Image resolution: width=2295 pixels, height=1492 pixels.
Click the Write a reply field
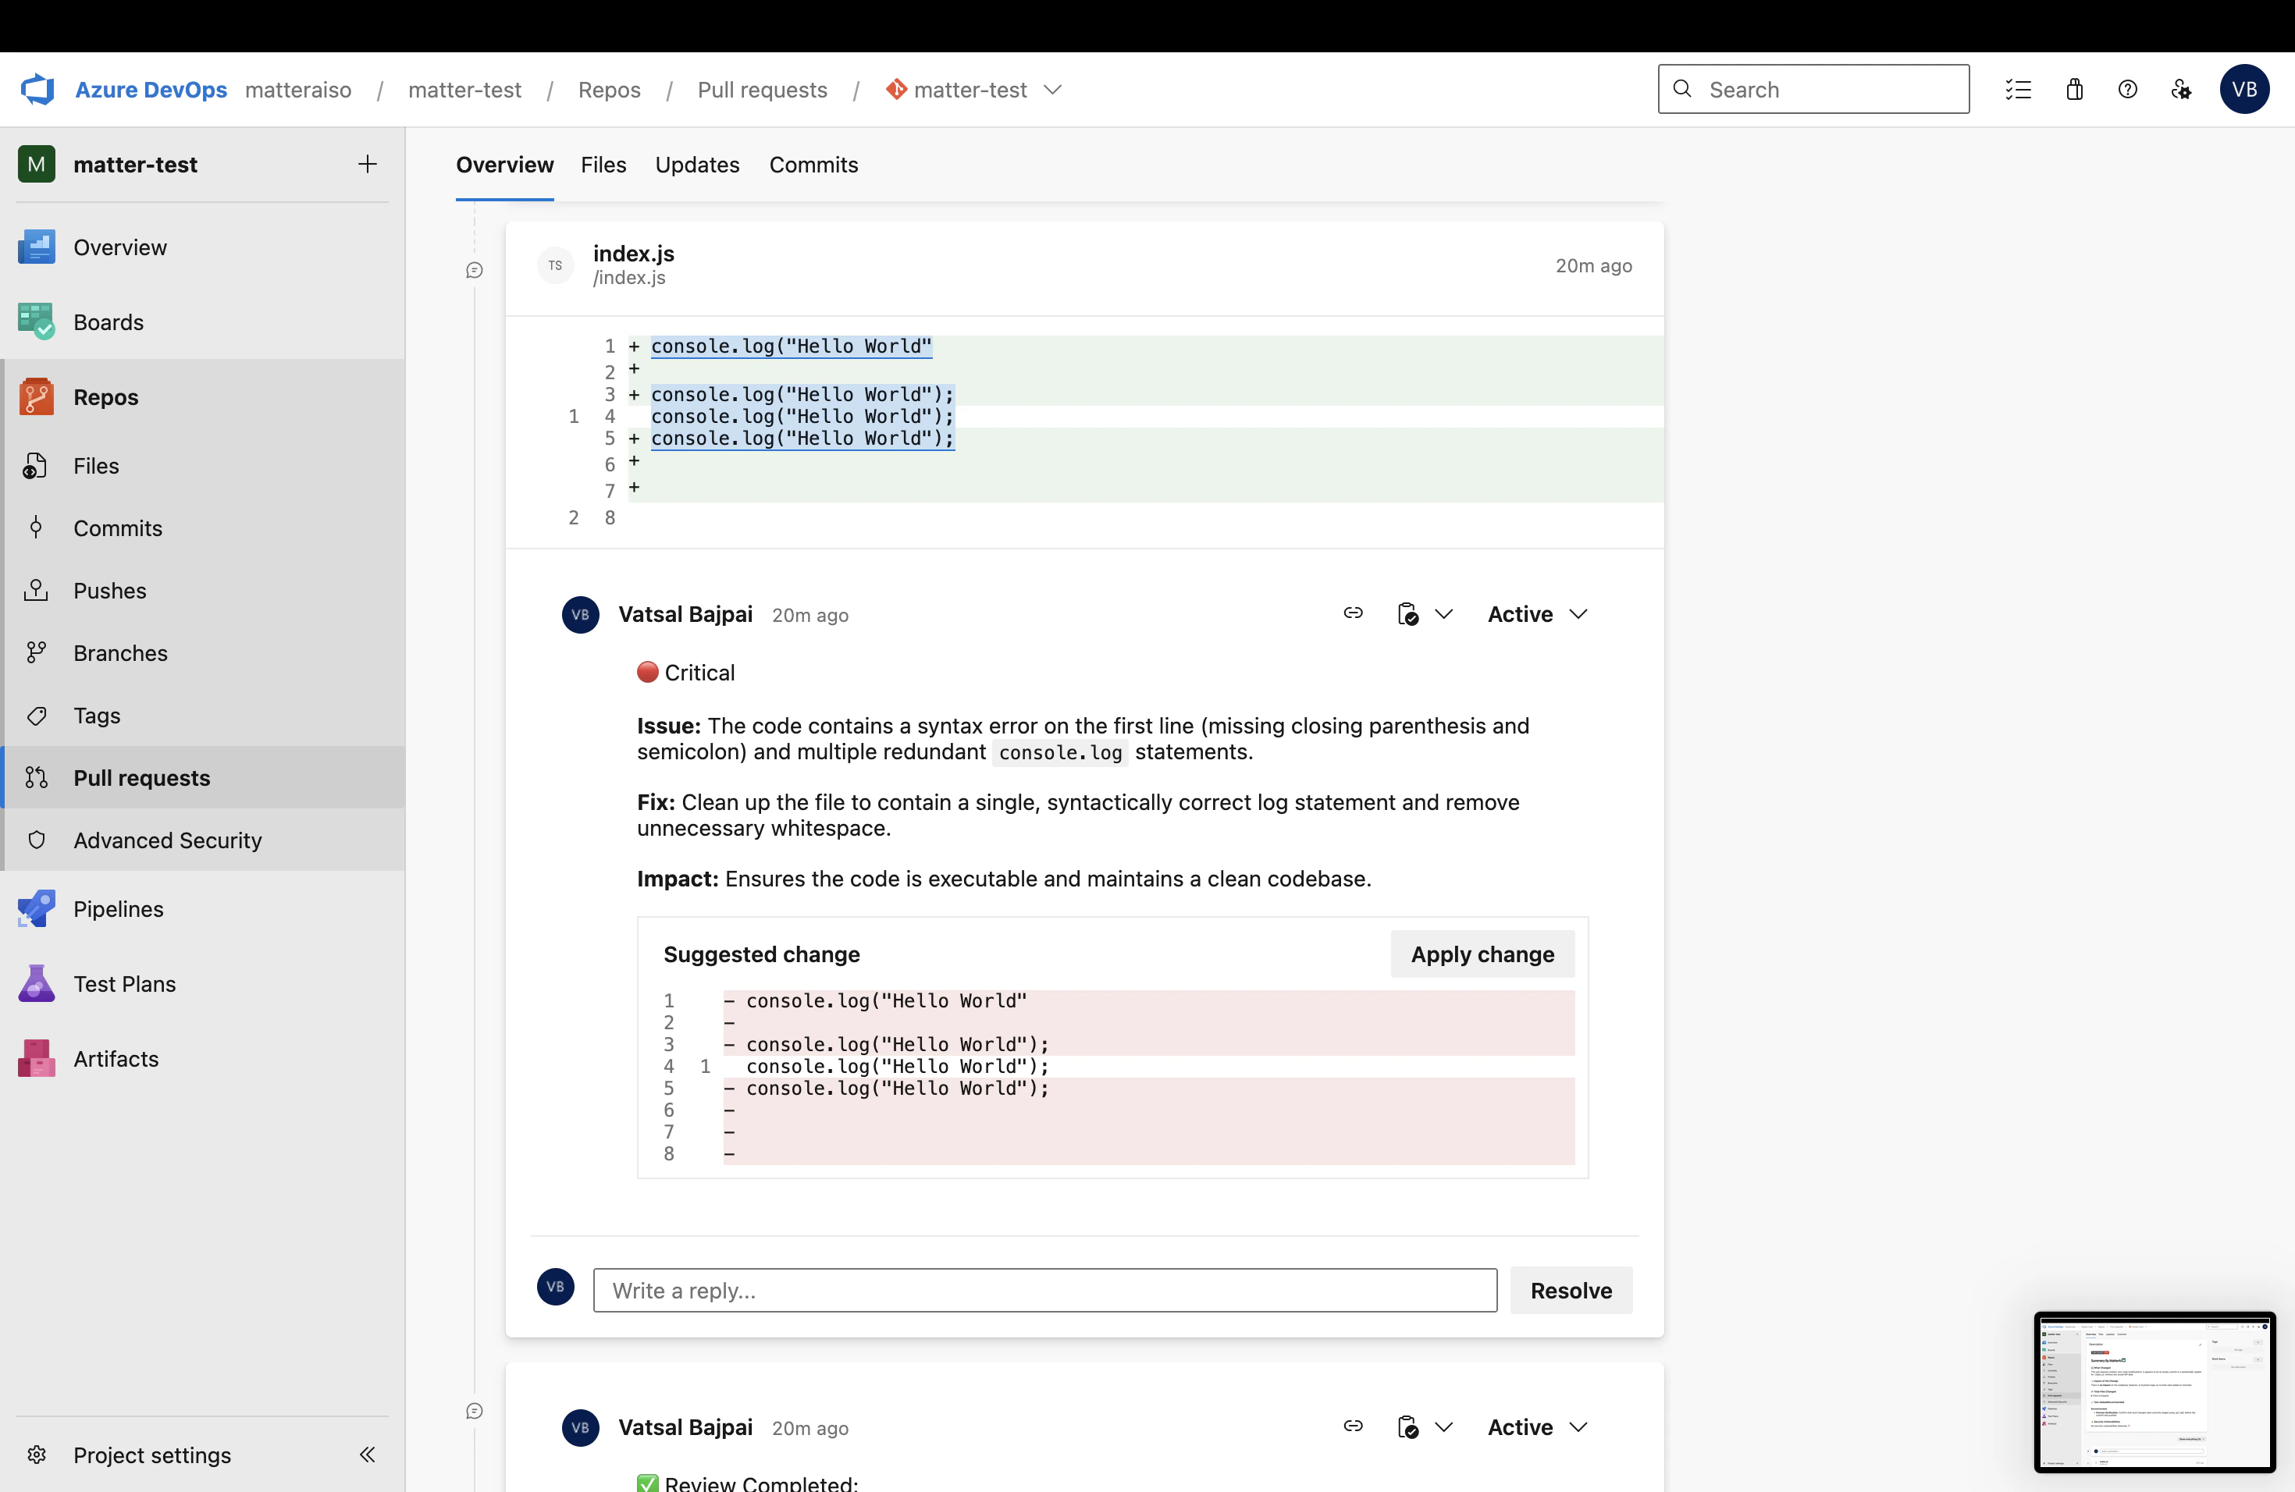coord(1044,1291)
